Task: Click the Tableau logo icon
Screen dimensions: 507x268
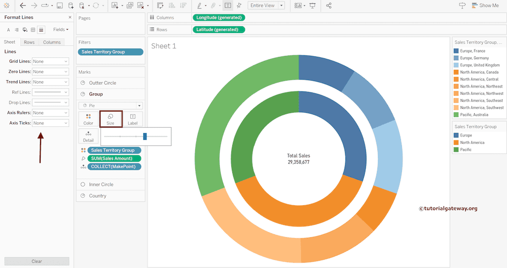Action: 6,5
